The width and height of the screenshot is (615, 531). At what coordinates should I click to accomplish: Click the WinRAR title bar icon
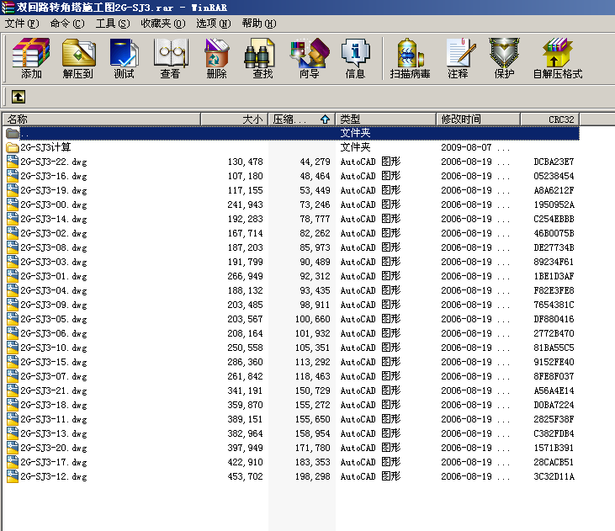8,7
